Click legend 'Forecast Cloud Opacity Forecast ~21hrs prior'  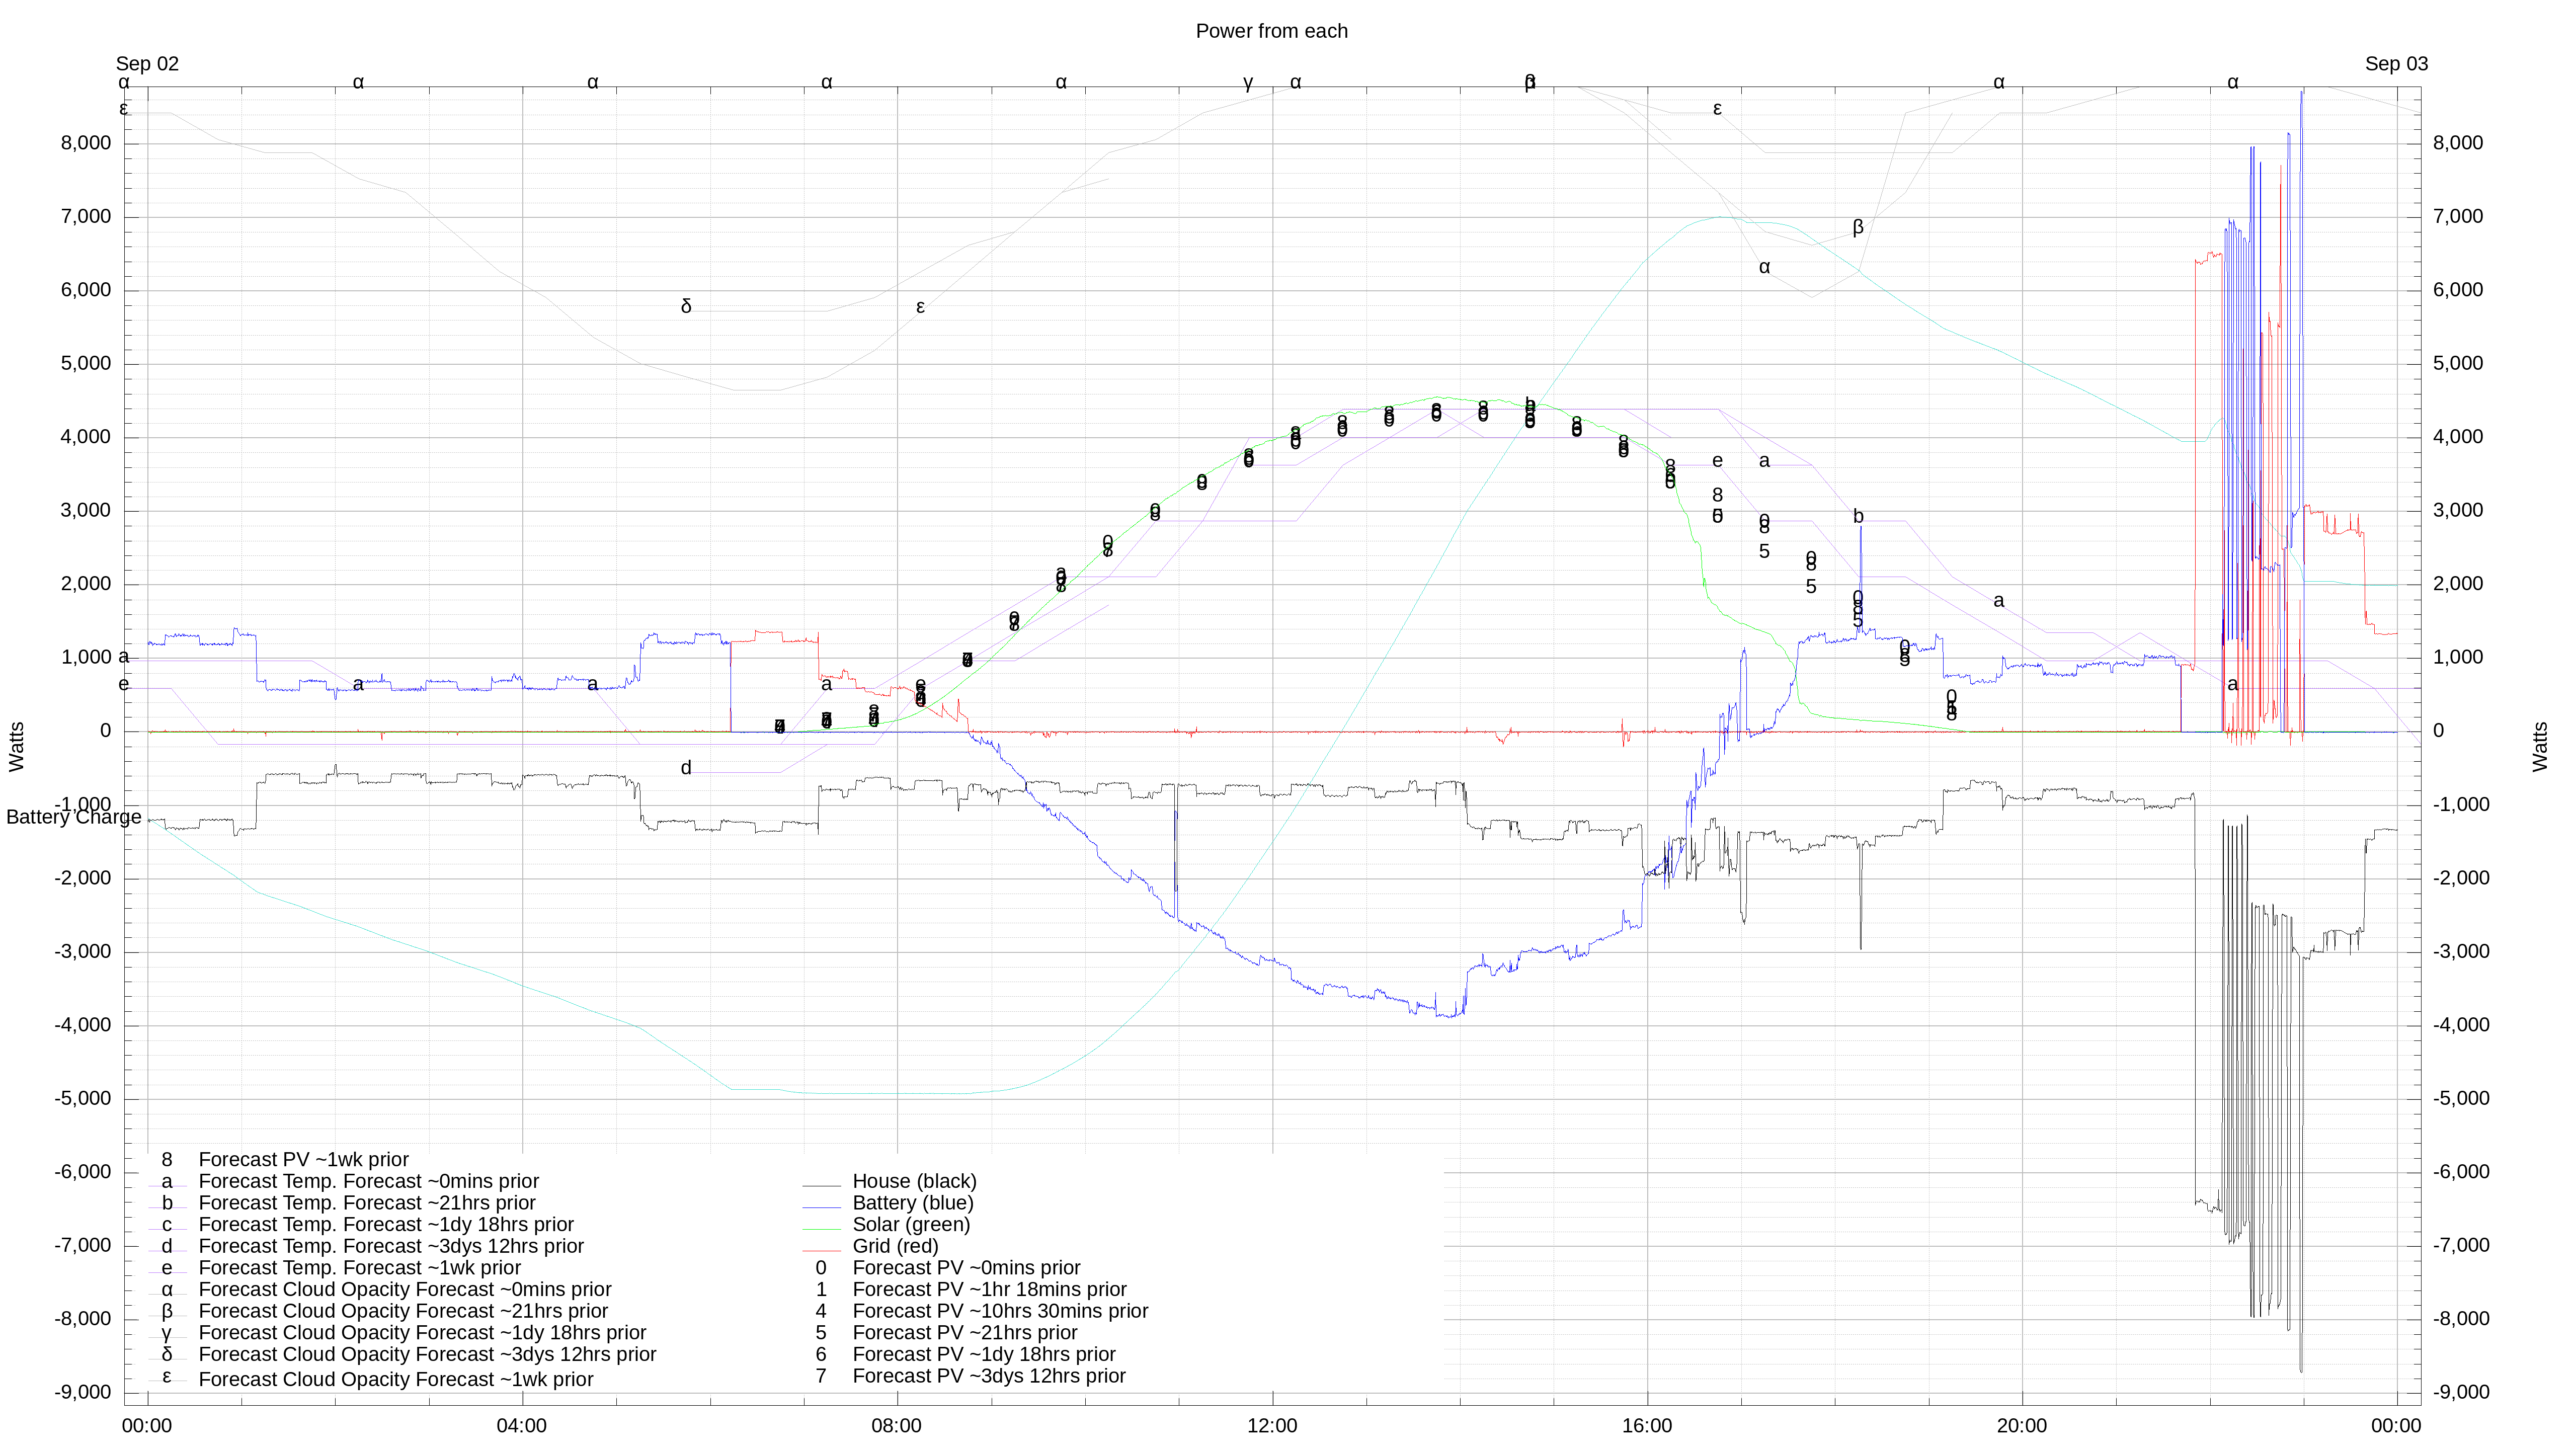tap(403, 1311)
